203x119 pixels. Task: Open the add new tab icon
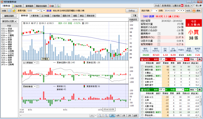pos(58,5)
